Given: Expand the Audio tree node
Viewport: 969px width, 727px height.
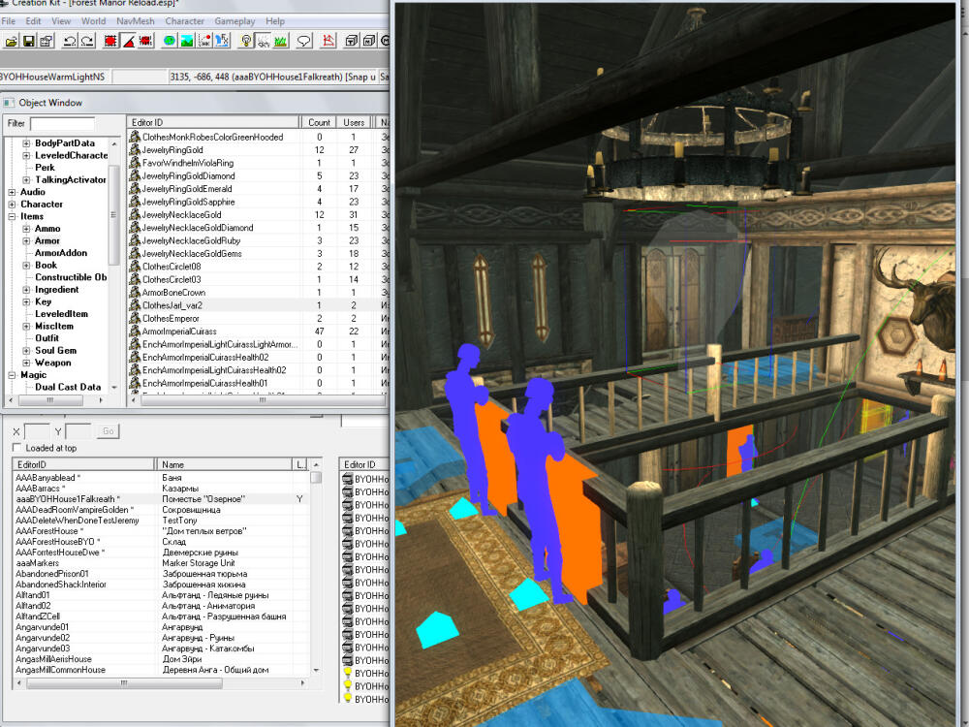Looking at the screenshot, I should [12, 192].
